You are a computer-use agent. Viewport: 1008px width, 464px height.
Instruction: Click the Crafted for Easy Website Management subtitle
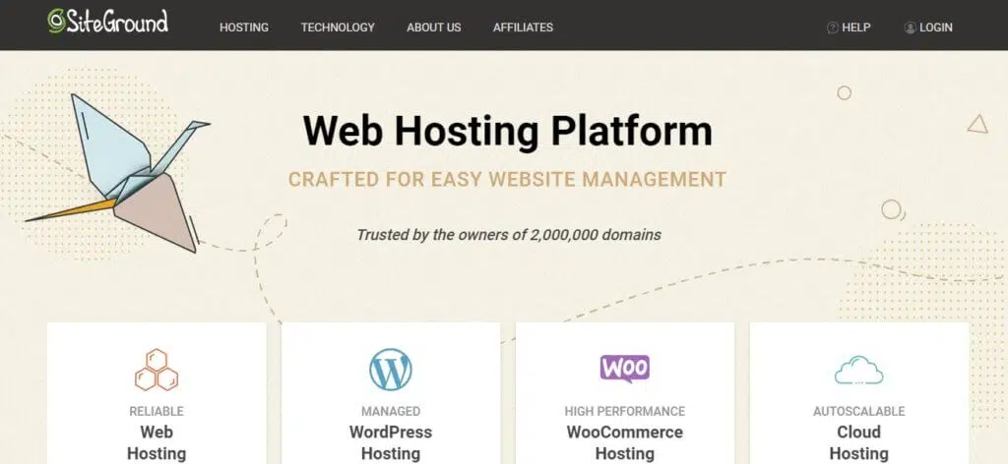(x=507, y=179)
